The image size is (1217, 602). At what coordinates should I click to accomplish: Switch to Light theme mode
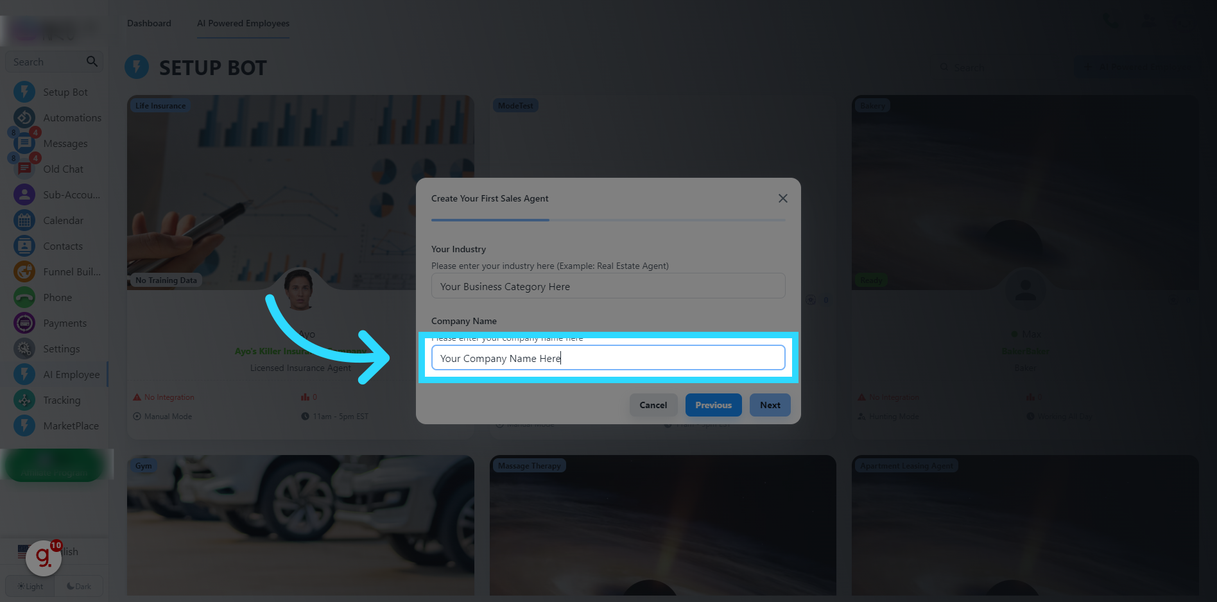point(30,586)
